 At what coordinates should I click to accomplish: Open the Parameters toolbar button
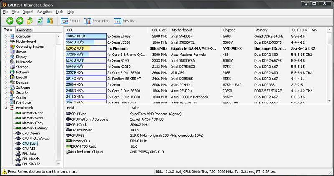click(97, 21)
